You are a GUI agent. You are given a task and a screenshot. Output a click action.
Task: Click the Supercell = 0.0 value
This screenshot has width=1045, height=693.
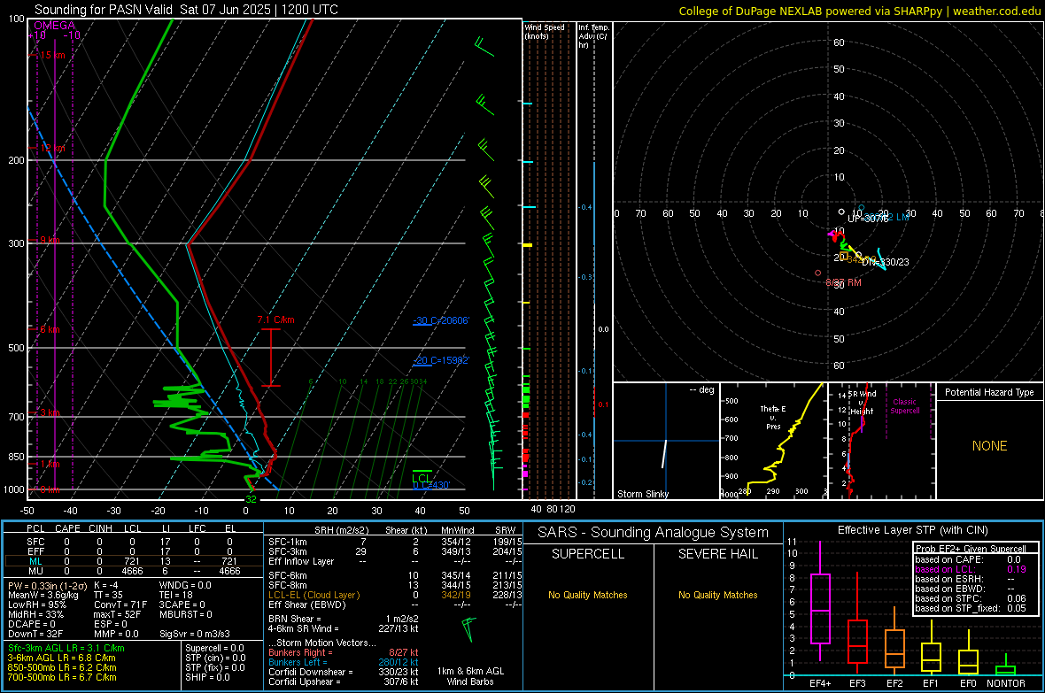point(214,648)
